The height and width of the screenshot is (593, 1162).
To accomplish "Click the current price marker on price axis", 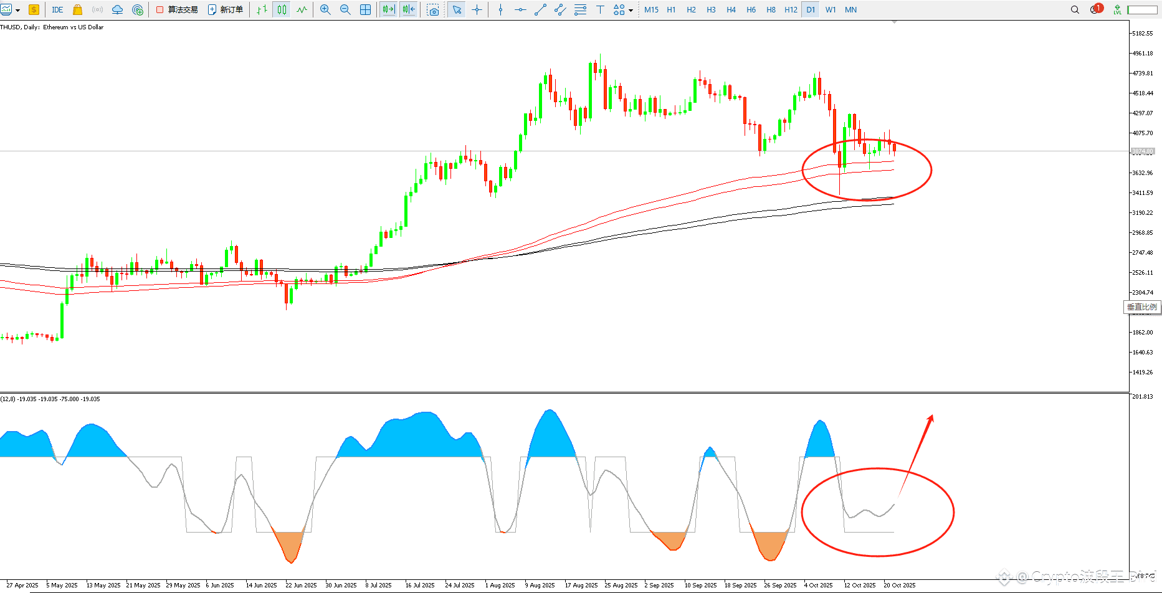I will pyautogui.click(x=1143, y=151).
